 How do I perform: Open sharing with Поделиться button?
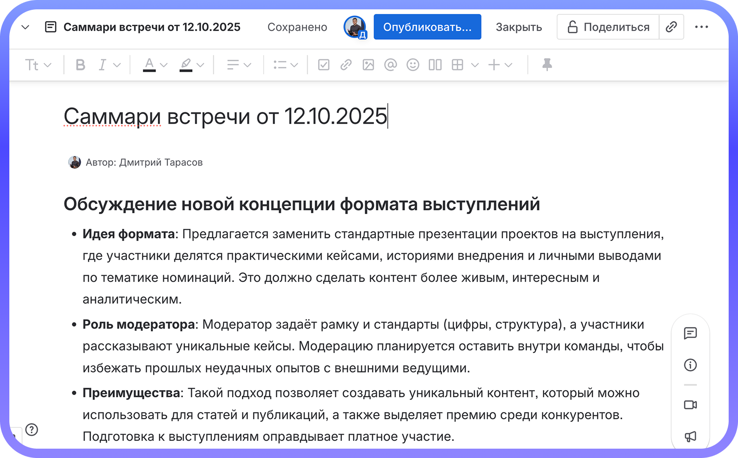click(608, 27)
